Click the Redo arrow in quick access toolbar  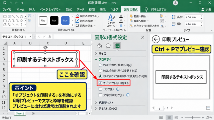pos(17,3)
